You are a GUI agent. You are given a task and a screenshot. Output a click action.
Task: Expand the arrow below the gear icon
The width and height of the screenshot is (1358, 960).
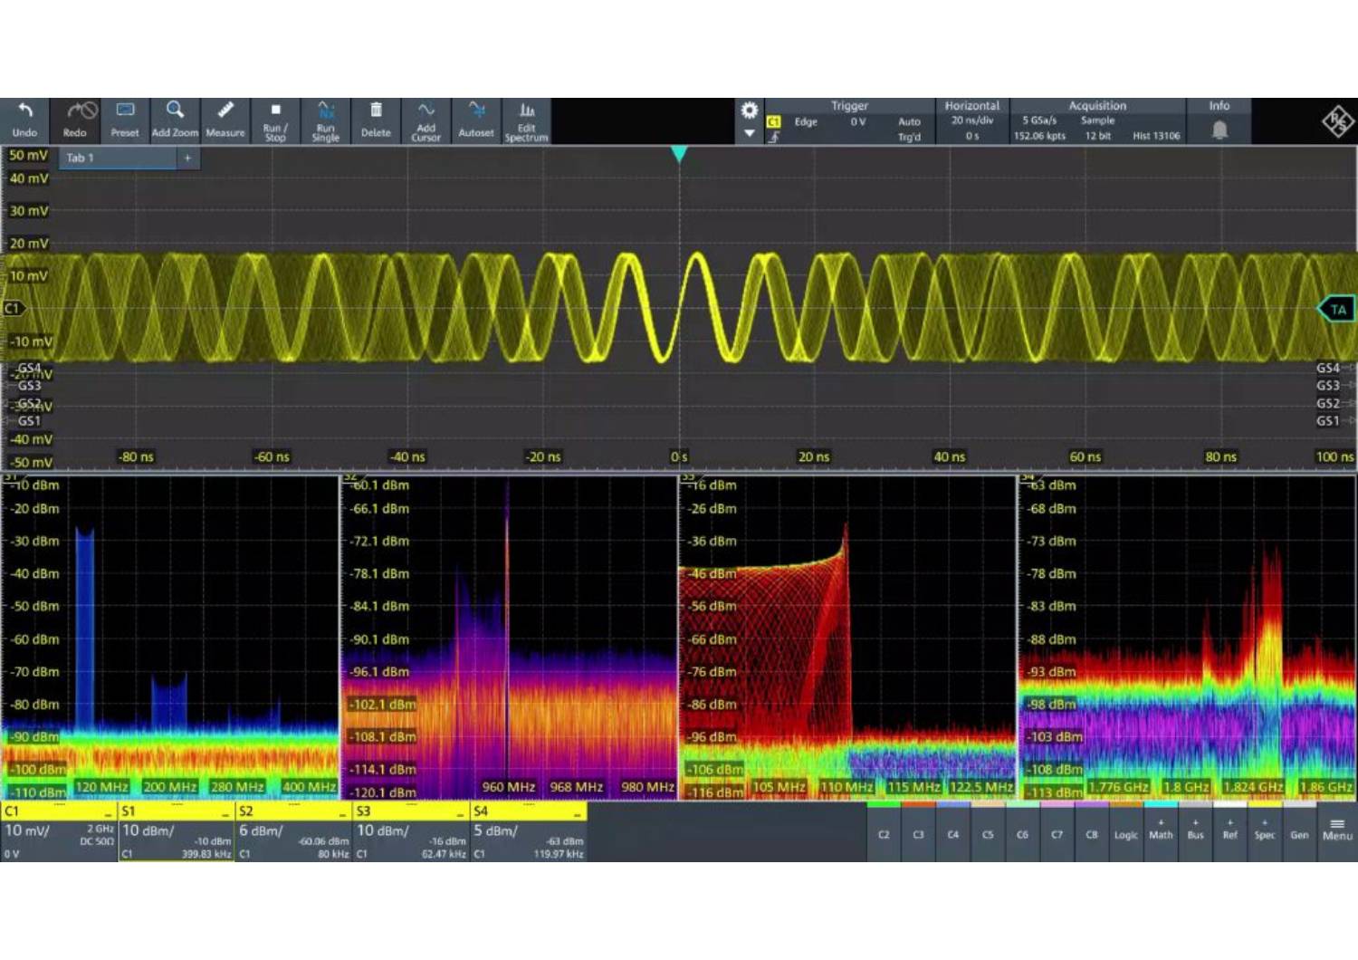click(x=750, y=133)
